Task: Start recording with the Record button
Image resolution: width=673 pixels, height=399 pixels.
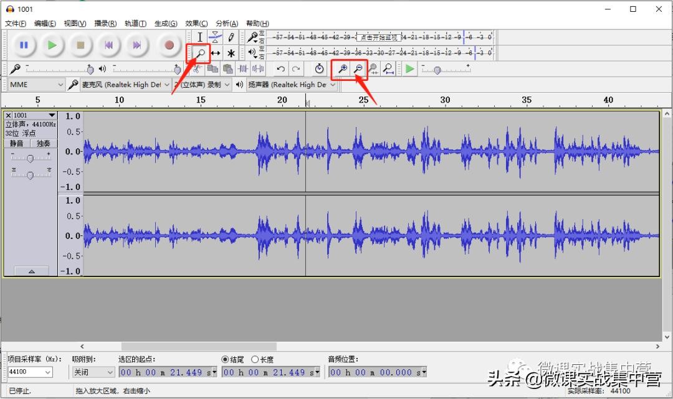Action: pyautogui.click(x=169, y=45)
